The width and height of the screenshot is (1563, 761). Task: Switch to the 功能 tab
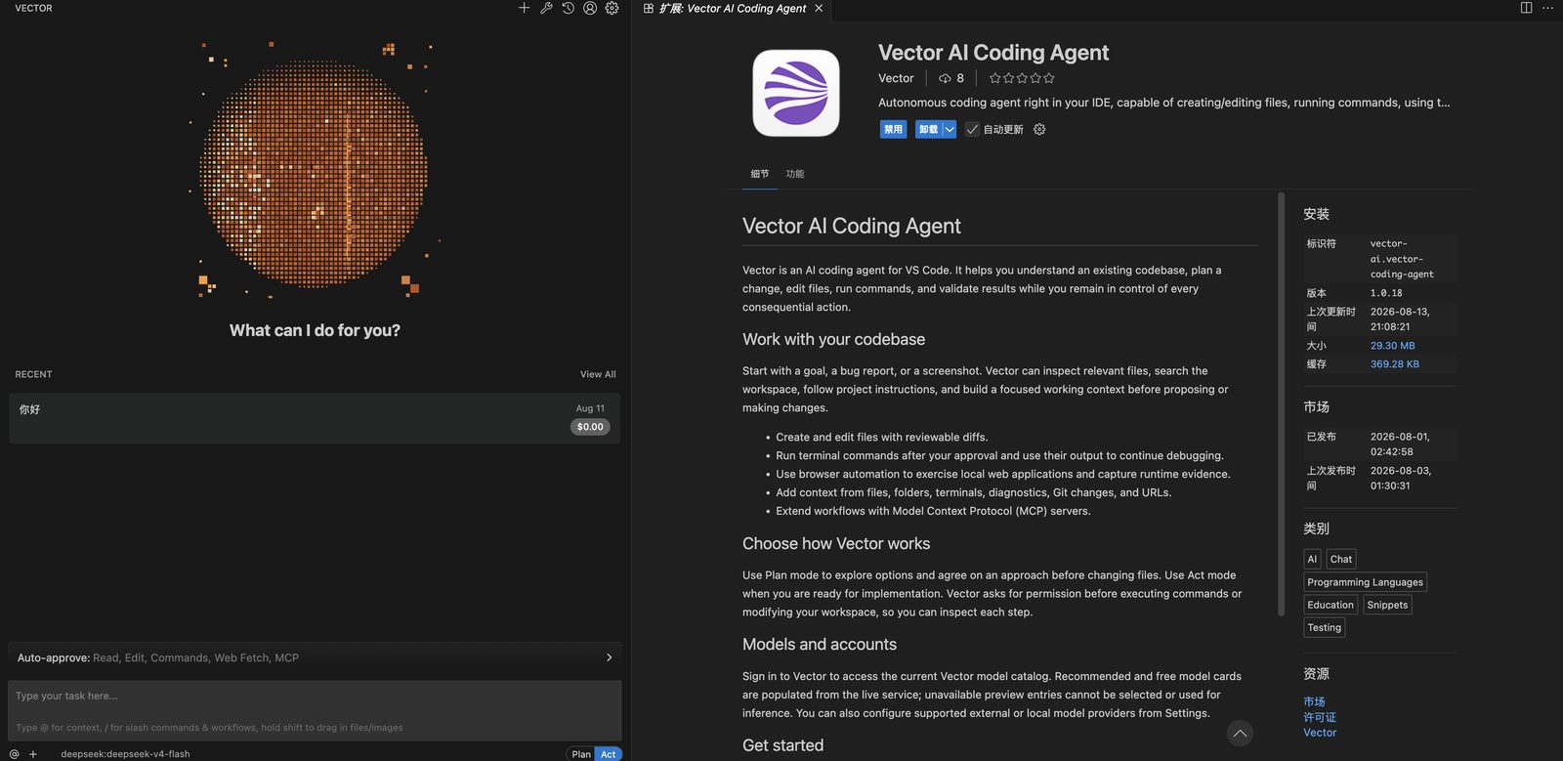click(795, 174)
